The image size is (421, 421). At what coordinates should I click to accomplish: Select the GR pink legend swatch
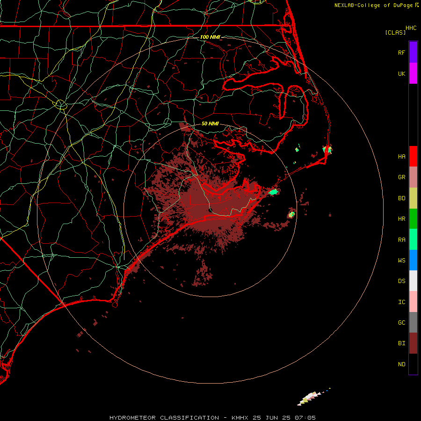(x=413, y=177)
